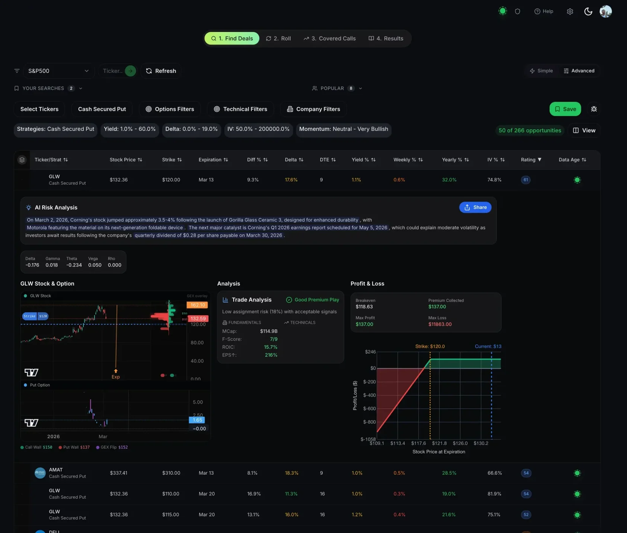Screen dimensions: 627x533
Task: Sort table by Ticker/Strat column
Action: (51, 160)
